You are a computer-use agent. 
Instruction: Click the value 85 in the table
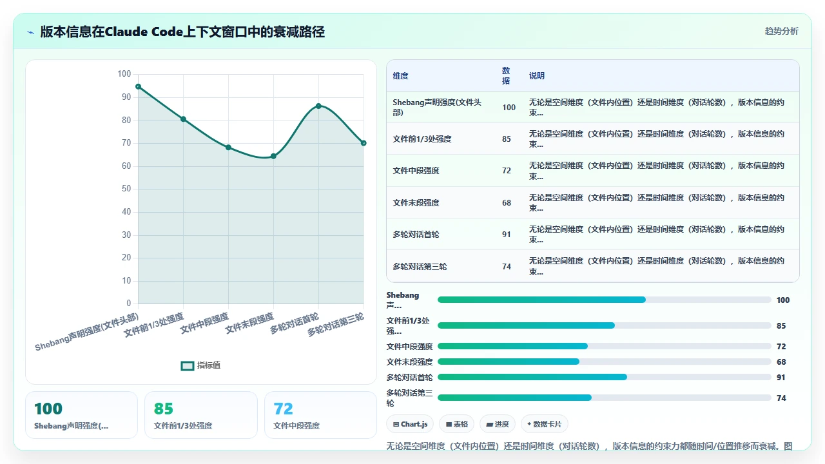pos(507,139)
